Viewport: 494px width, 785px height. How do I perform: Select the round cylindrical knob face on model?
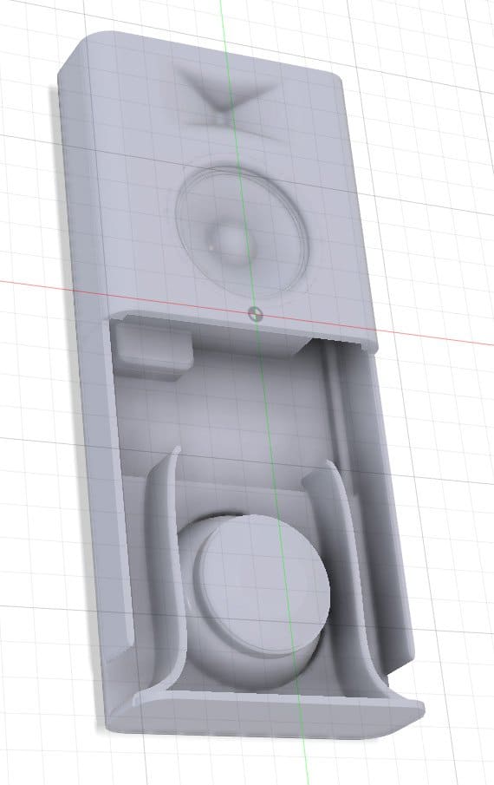[265, 585]
